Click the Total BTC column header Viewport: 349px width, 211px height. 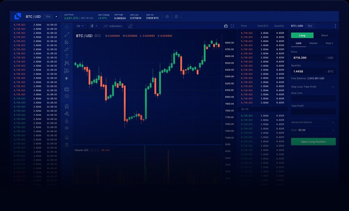pos(263,26)
